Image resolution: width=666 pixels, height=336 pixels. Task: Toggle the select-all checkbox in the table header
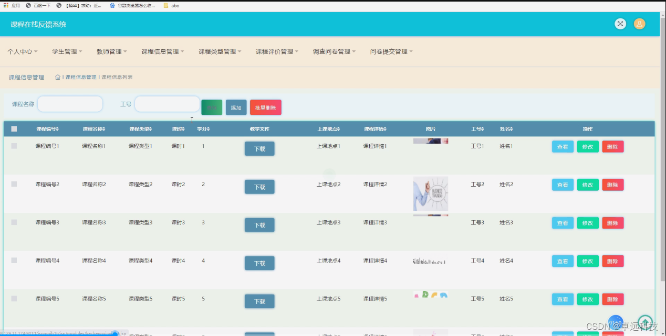click(x=14, y=128)
